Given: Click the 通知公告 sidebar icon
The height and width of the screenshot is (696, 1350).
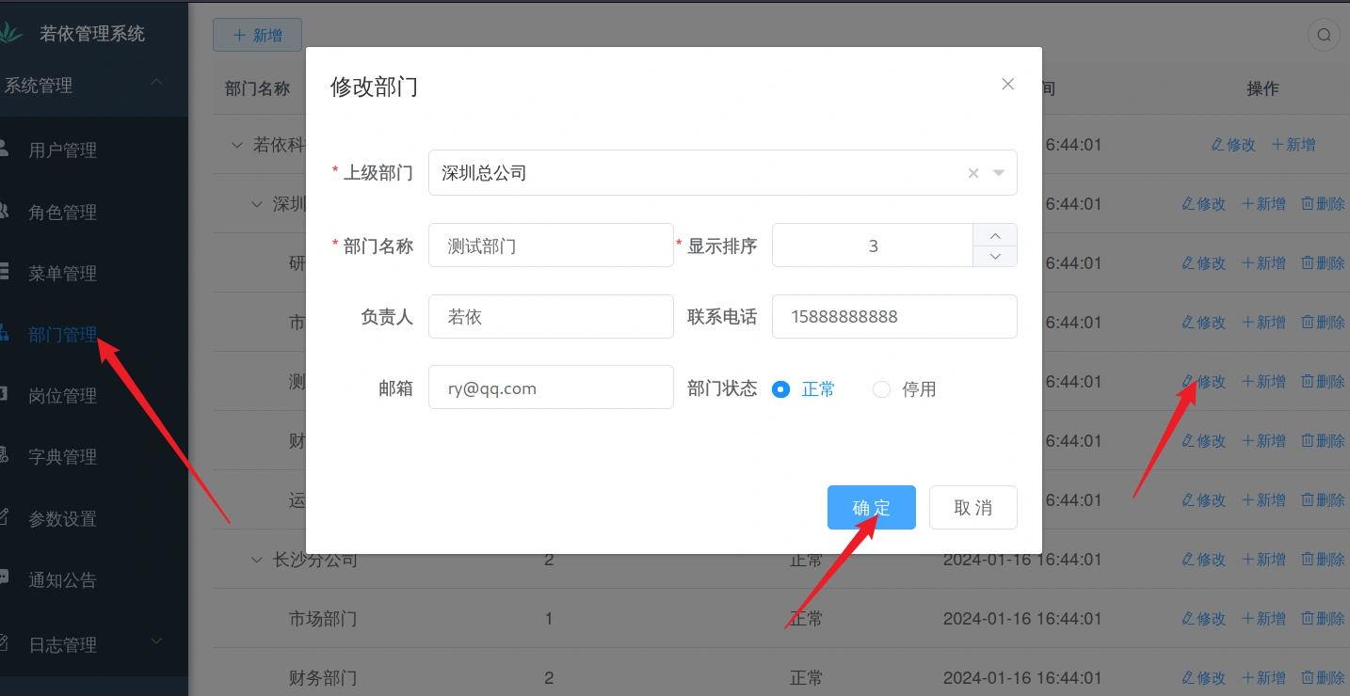Looking at the screenshot, I should 4,579.
